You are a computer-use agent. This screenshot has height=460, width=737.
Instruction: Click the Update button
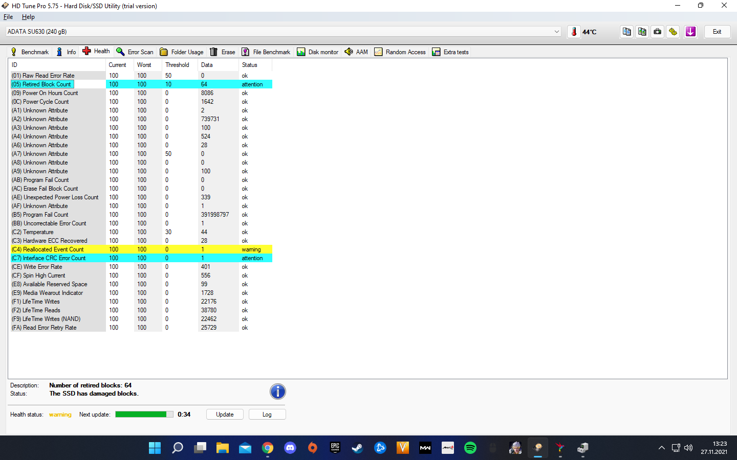click(x=225, y=415)
